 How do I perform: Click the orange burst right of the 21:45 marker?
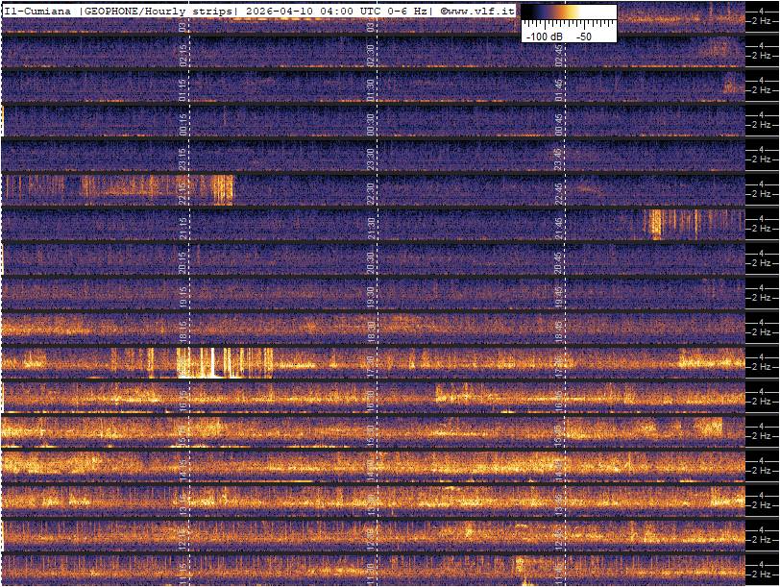[x=656, y=224]
